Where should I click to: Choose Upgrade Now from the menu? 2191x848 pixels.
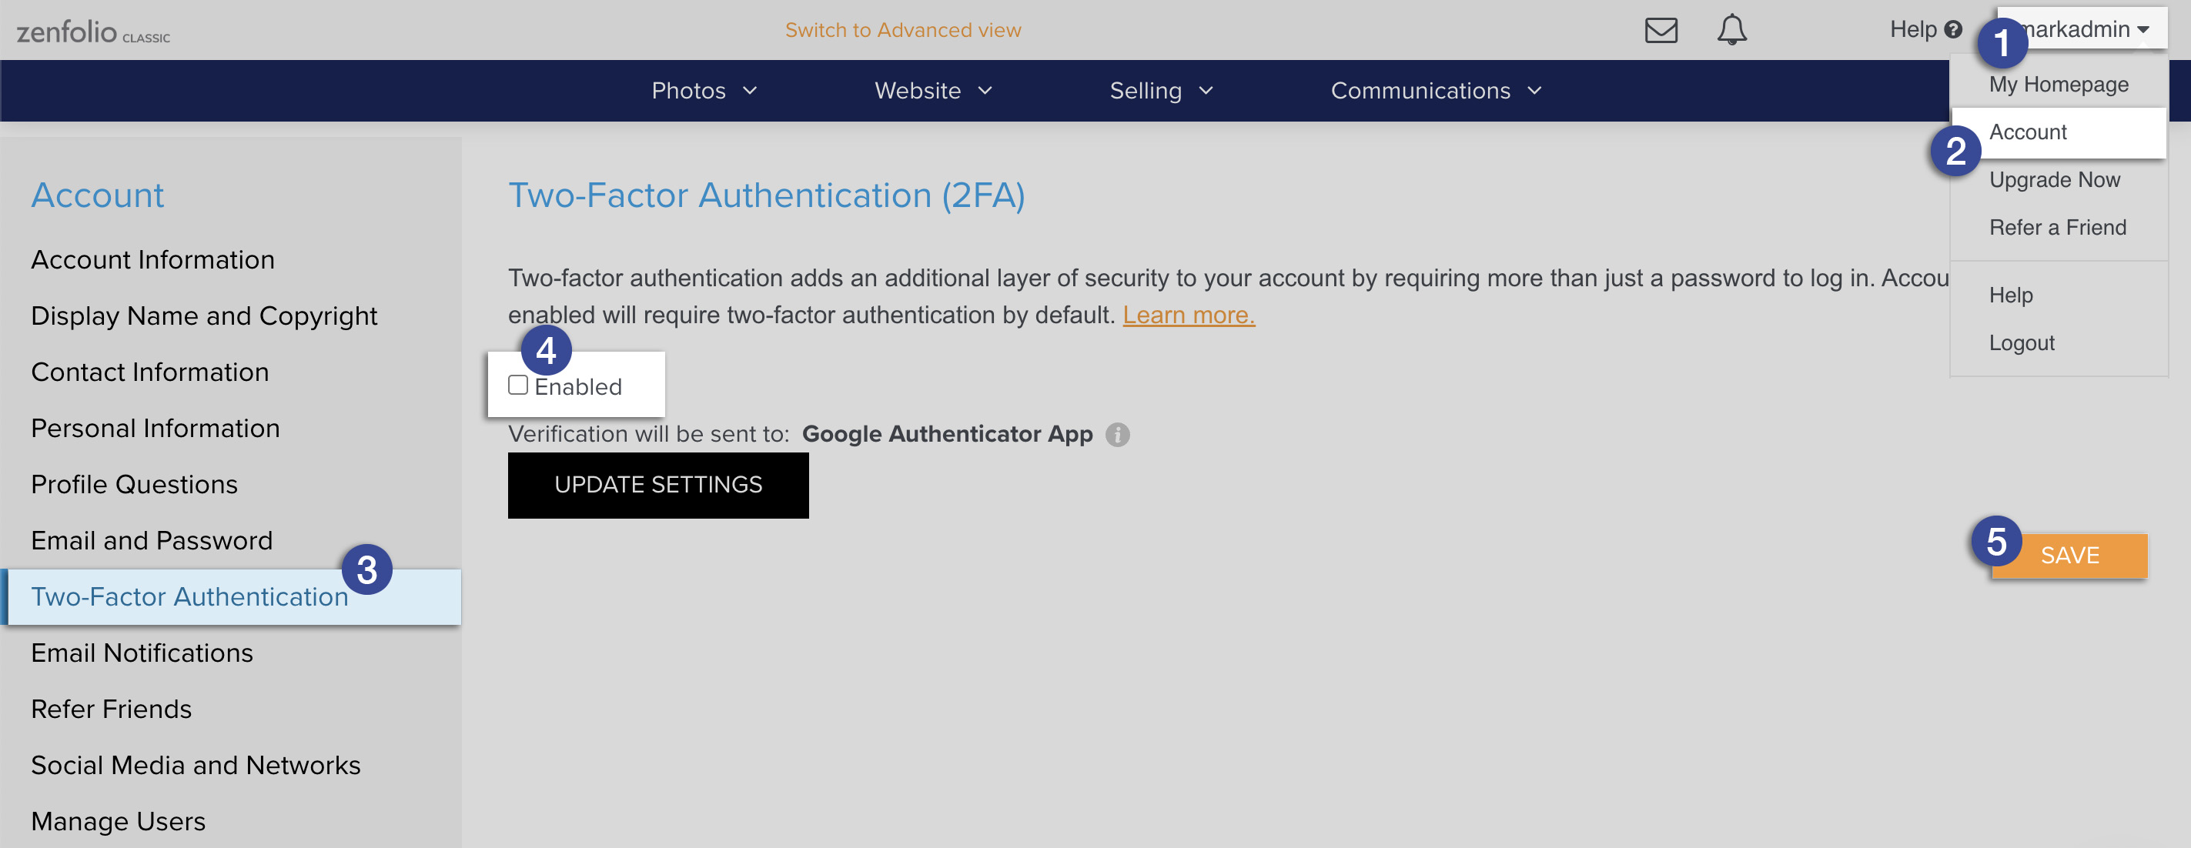pos(2055,179)
